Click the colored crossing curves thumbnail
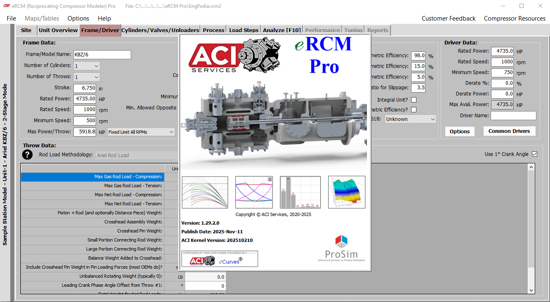The image size is (550, 302). click(x=254, y=192)
